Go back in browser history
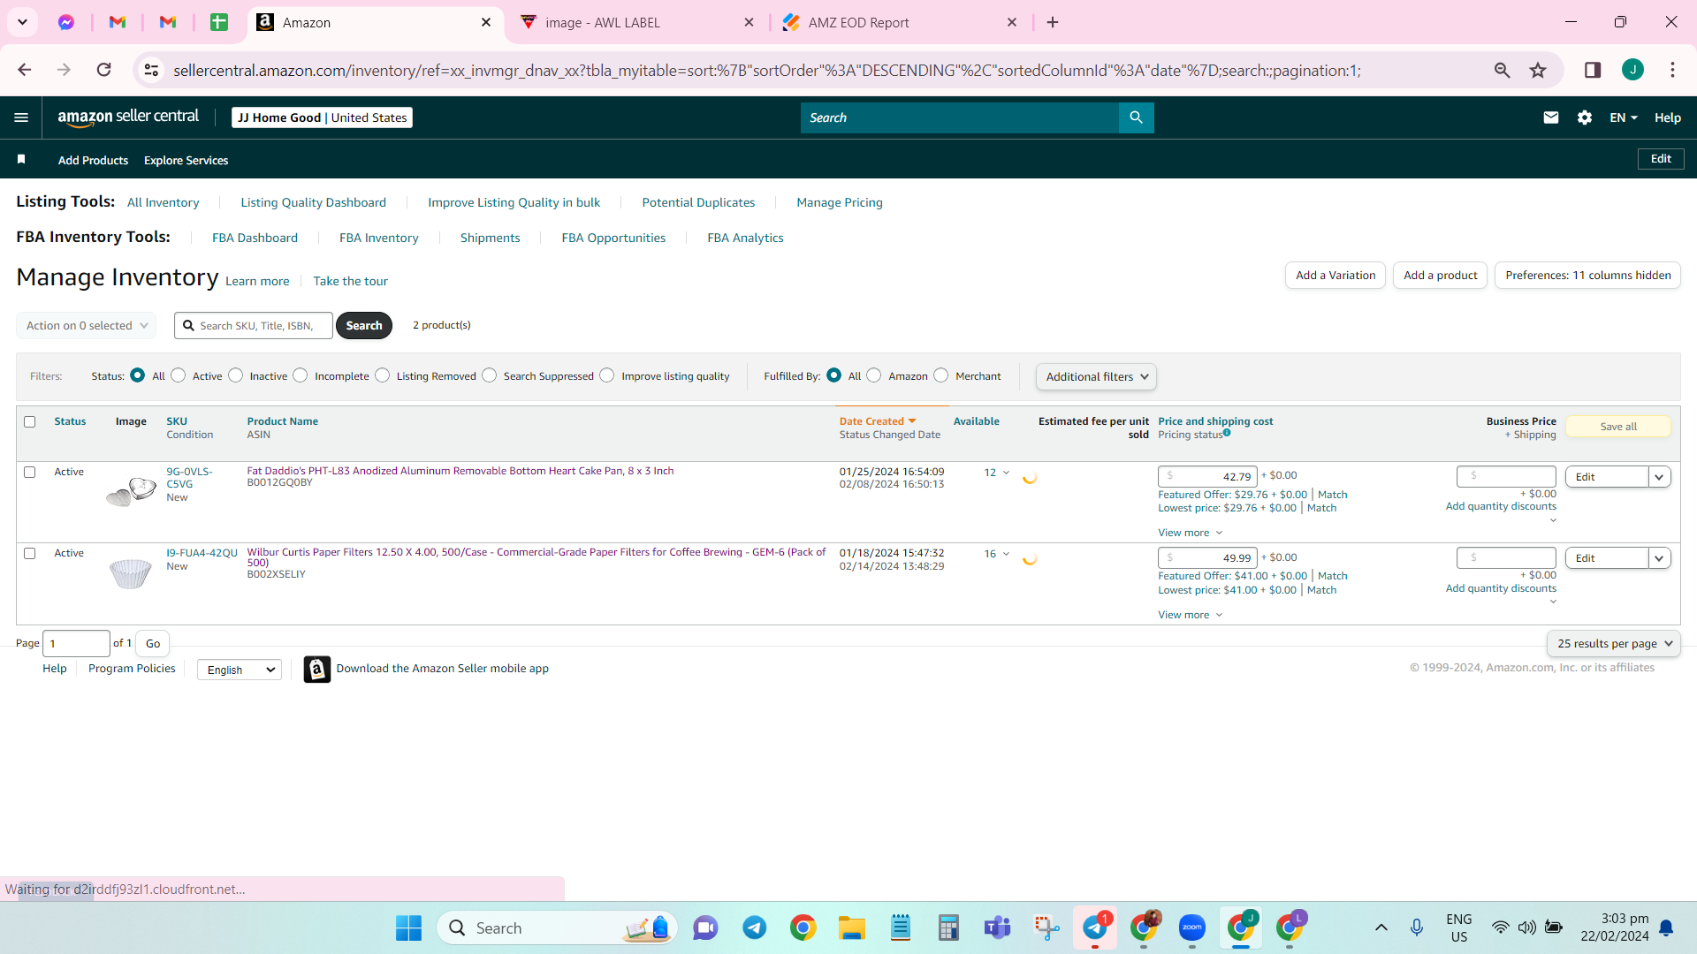This screenshot has height=954, width=1697. click(x=25, y=70)
